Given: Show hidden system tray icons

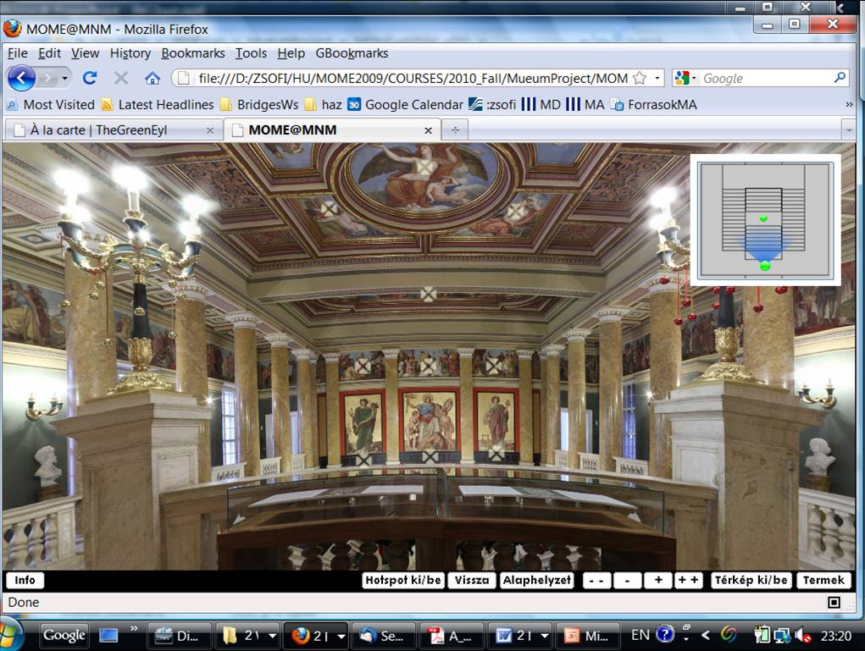Looking at the screenshot, I should tap(706, 636).
